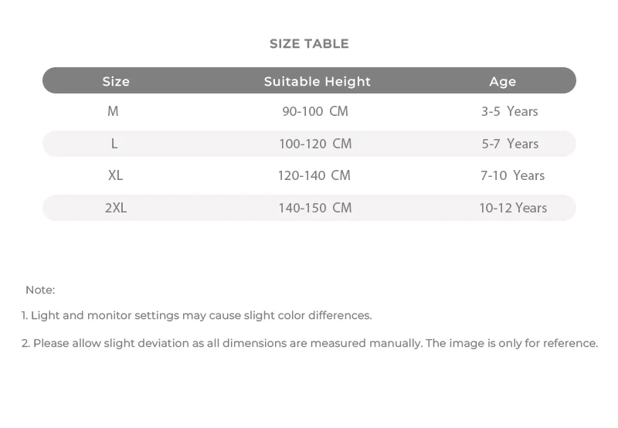The width and height of the screenshot is (618, 428).
Task: Click the Suitable Height column header
Action: click(317, 81)
